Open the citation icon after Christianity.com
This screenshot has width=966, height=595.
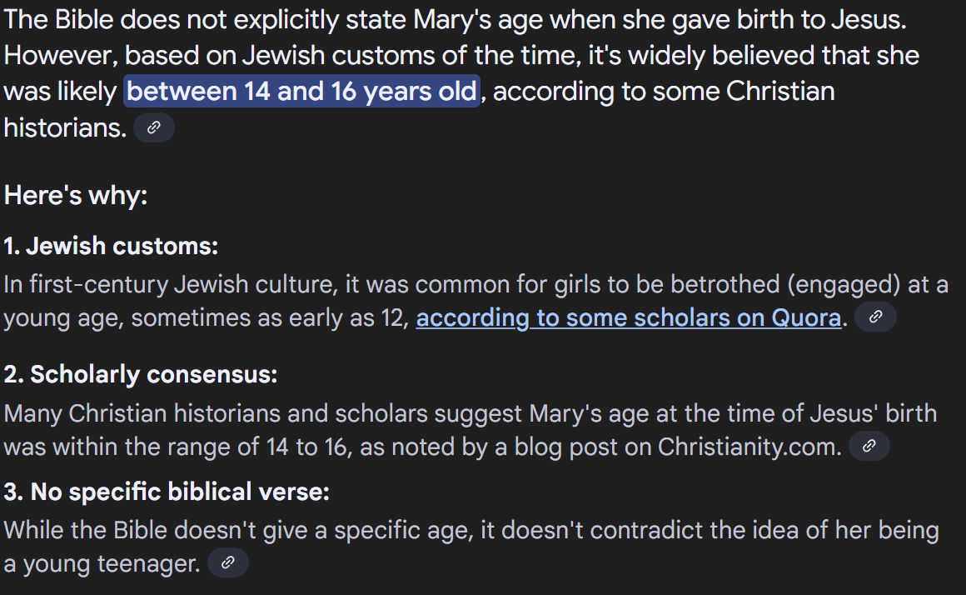pyautogui.click(x=869, y=446)
